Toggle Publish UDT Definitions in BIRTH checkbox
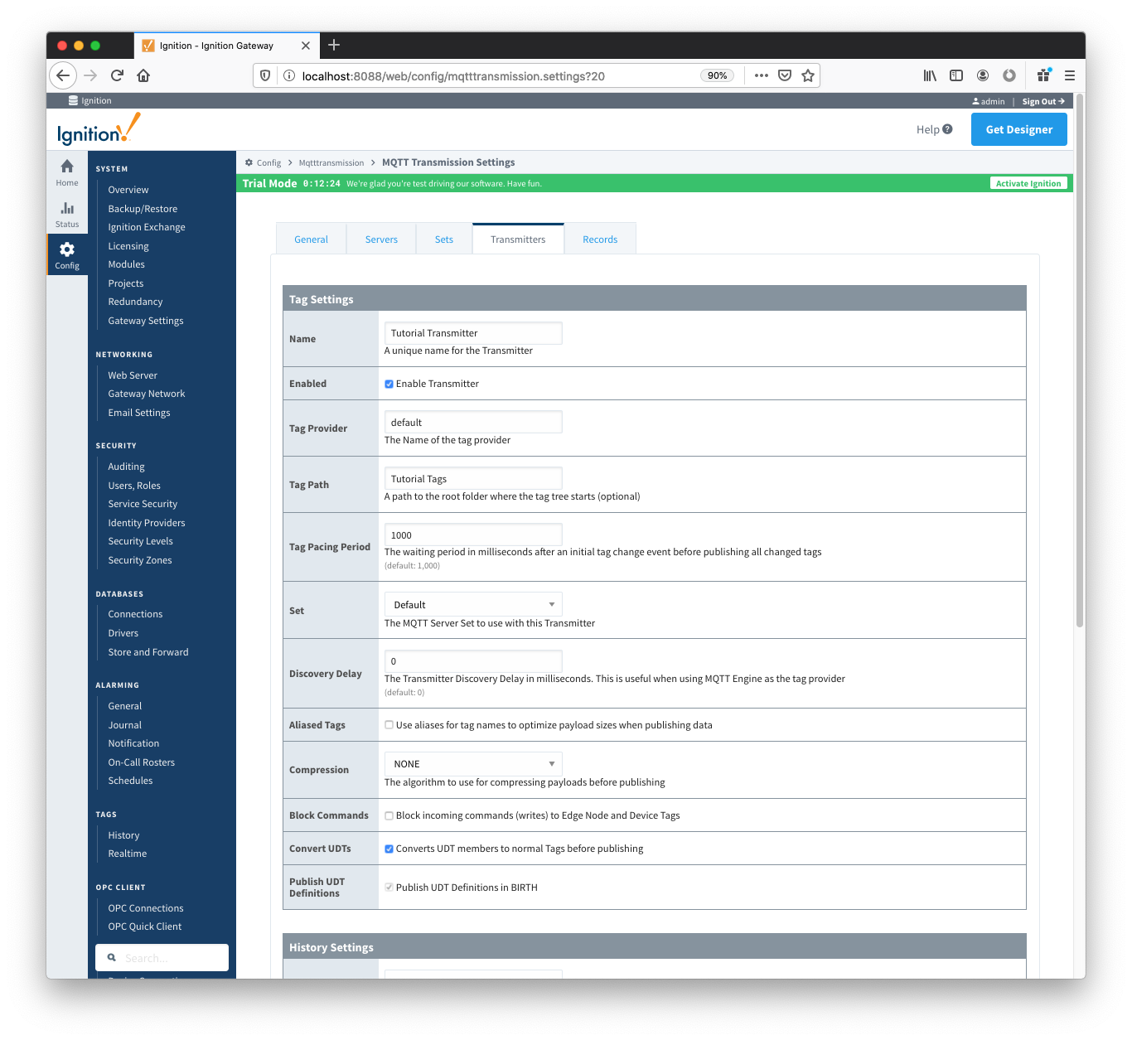The image size is (1132, 1040). coord(389,887)
